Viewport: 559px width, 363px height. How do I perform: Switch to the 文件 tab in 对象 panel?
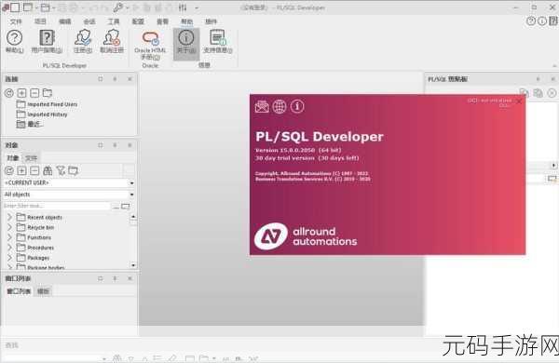point(31,158)
